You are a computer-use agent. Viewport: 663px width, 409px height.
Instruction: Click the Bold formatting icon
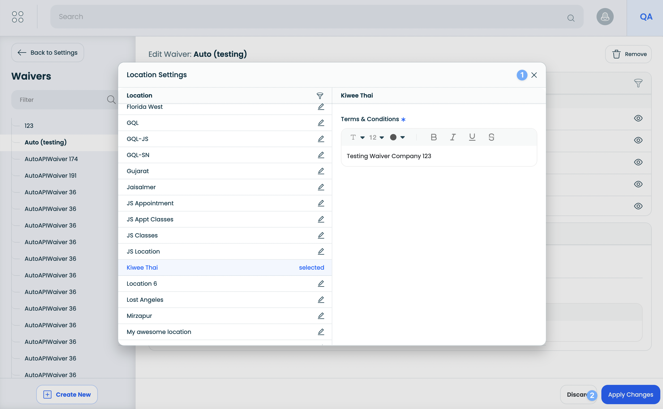coord(433,137)
